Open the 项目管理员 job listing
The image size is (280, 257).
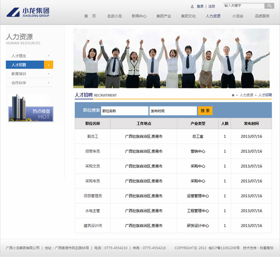pos(93,196)
